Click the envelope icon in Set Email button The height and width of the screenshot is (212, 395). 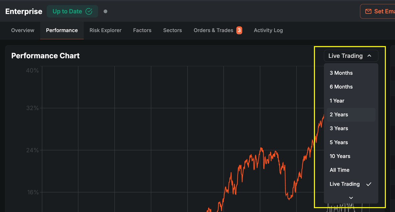coord(368,11)
